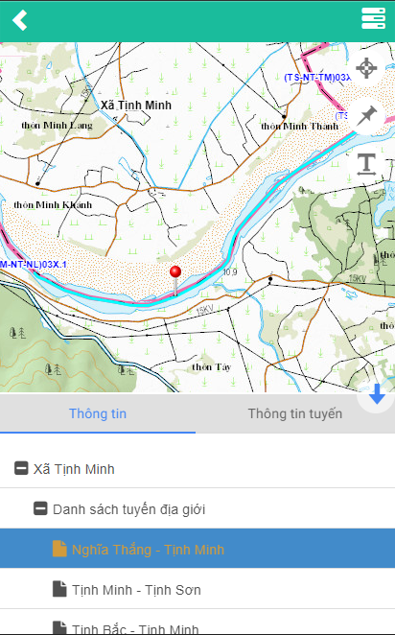
Task: Go back using the header arrow
Action: (x=19, y=20)
